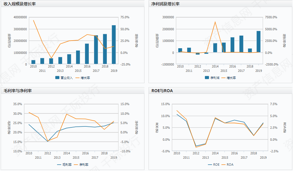Viewport: 293px width, 171px height.
Task: Toggle 增长率 legend in the 收入规模 chart
Action: tap(83, 78)
